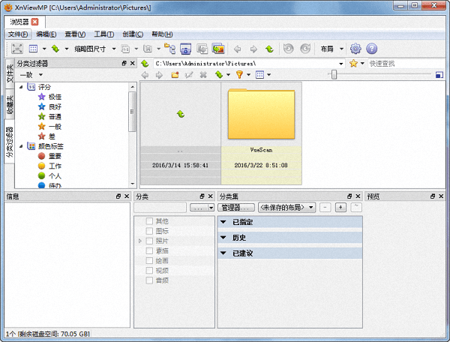450x342 pixels.
Task: Check the 音频 category checkbox
Action: tap(149, 280)
